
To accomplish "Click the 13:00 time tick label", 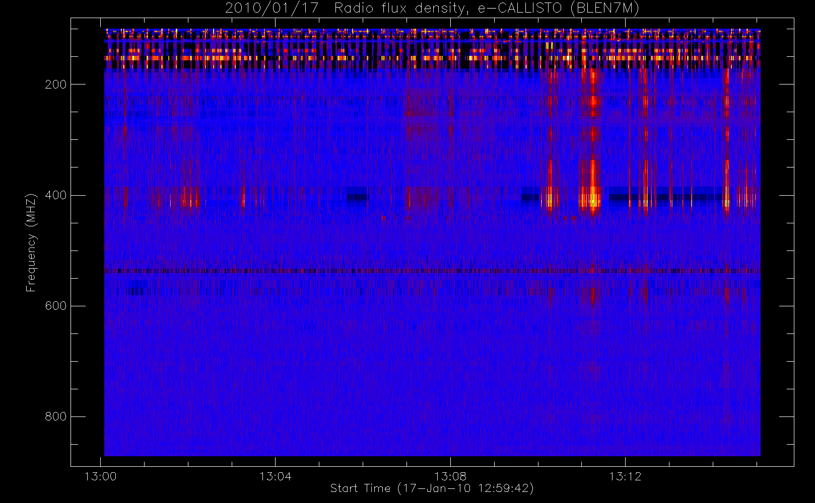I will coord(100,476).
